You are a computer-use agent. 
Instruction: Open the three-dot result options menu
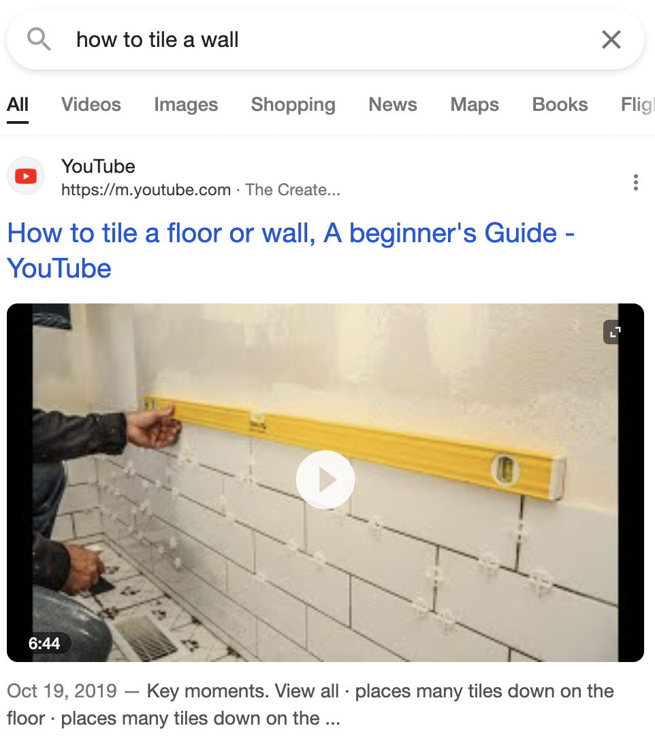click(x=635, y=182)
